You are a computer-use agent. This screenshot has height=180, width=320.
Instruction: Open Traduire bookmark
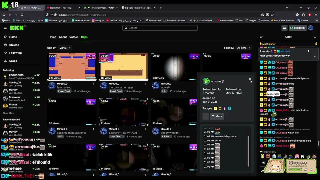click(x=302, y=20)
